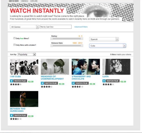
Task: Open the Cuba country dropdown
Action: point(108,46)
